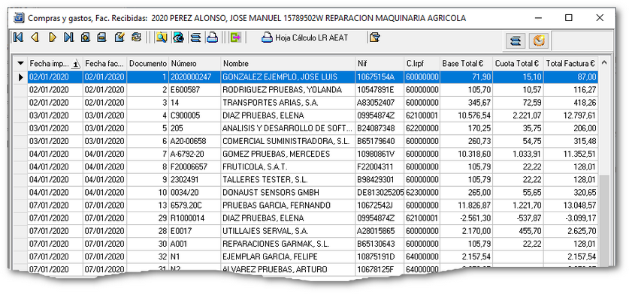Screen dimensions: 629x294
Task: Click the eye view filter icon
Action: pos(178,37)
